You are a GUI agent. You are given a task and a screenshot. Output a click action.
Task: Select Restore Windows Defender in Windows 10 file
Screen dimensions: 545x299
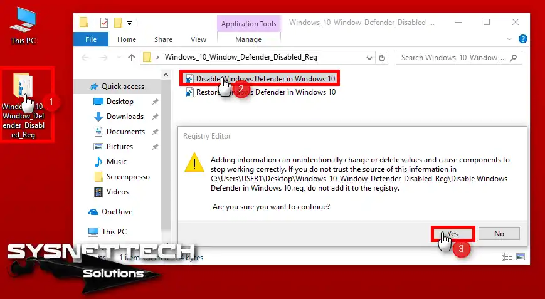pyautogui.click(x=260, y=92)
